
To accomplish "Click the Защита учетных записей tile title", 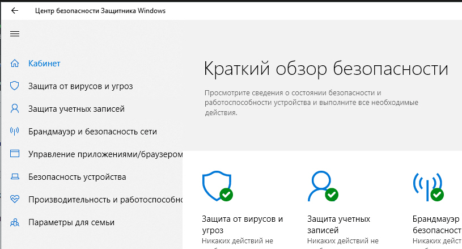I will click(x=338, y=225).
